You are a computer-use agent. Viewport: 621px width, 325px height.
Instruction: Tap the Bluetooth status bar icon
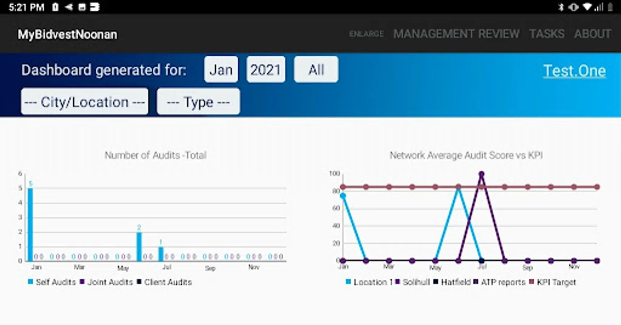[561, 7]
